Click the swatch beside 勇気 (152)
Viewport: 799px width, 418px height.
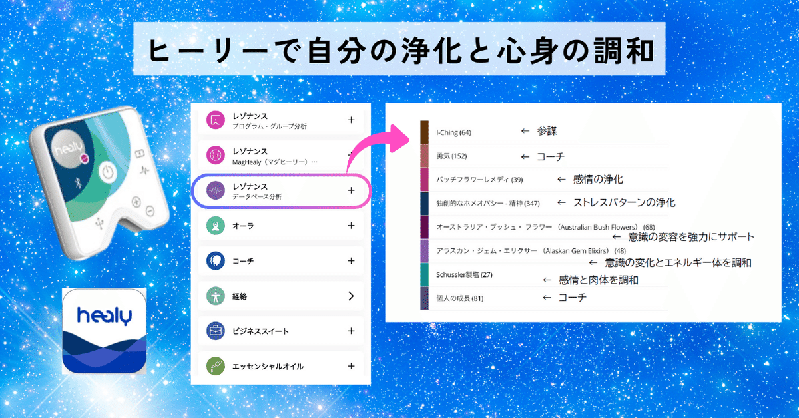(424, 156)
